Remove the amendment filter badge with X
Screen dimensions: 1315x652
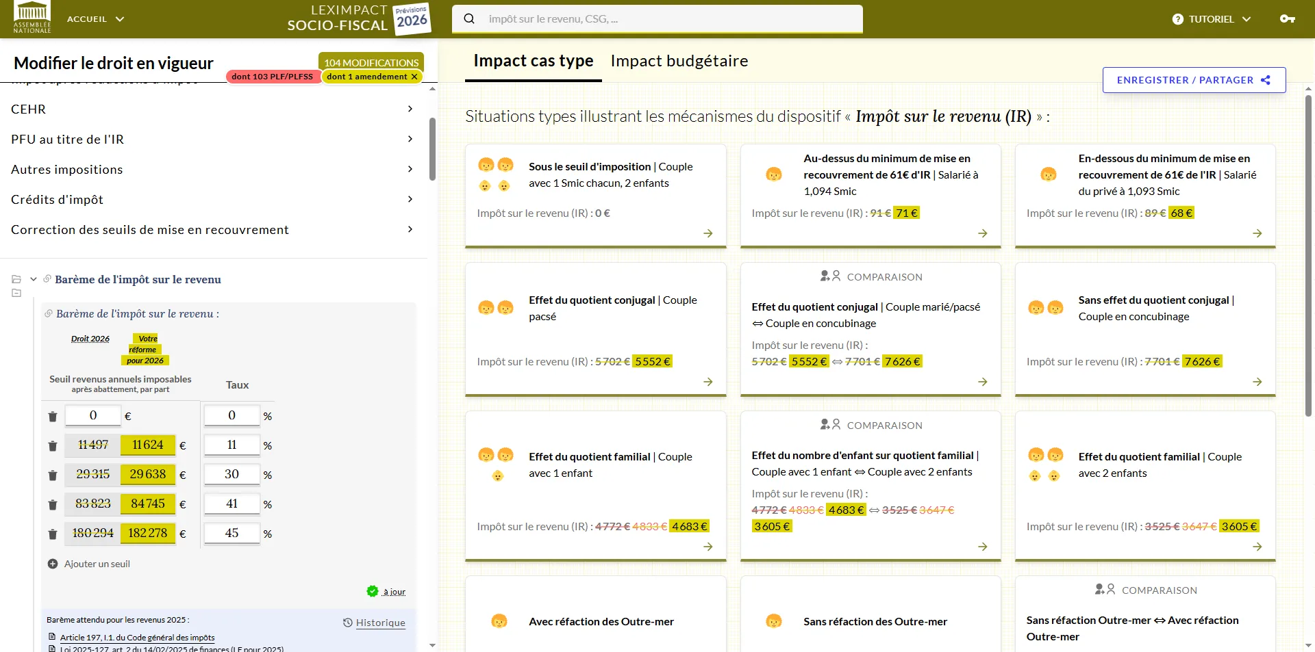click(414, 77)
